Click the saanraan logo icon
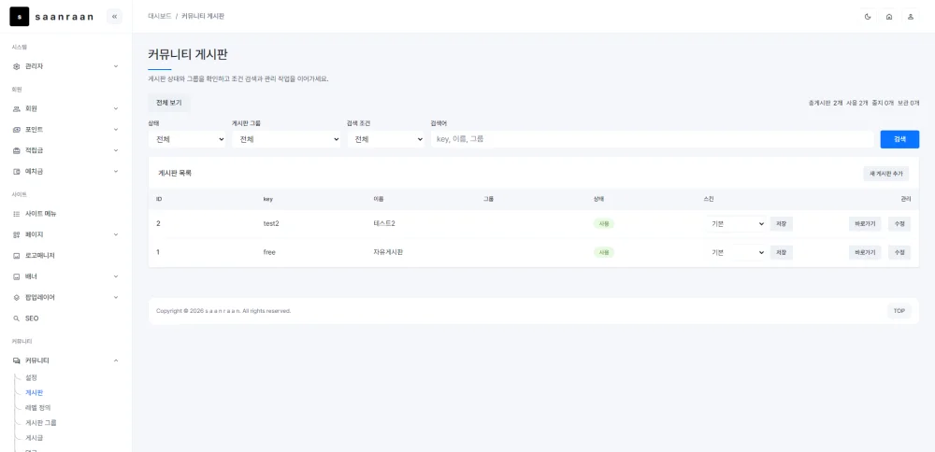 pos(19,17)
